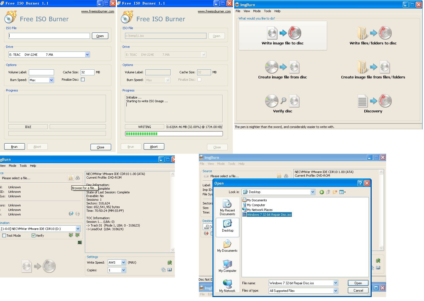Image resolution: width=424 pixels, height=301 pixels.
Task: Click the '?' help button on Open dialog title bar
Action: click(360, 183)
